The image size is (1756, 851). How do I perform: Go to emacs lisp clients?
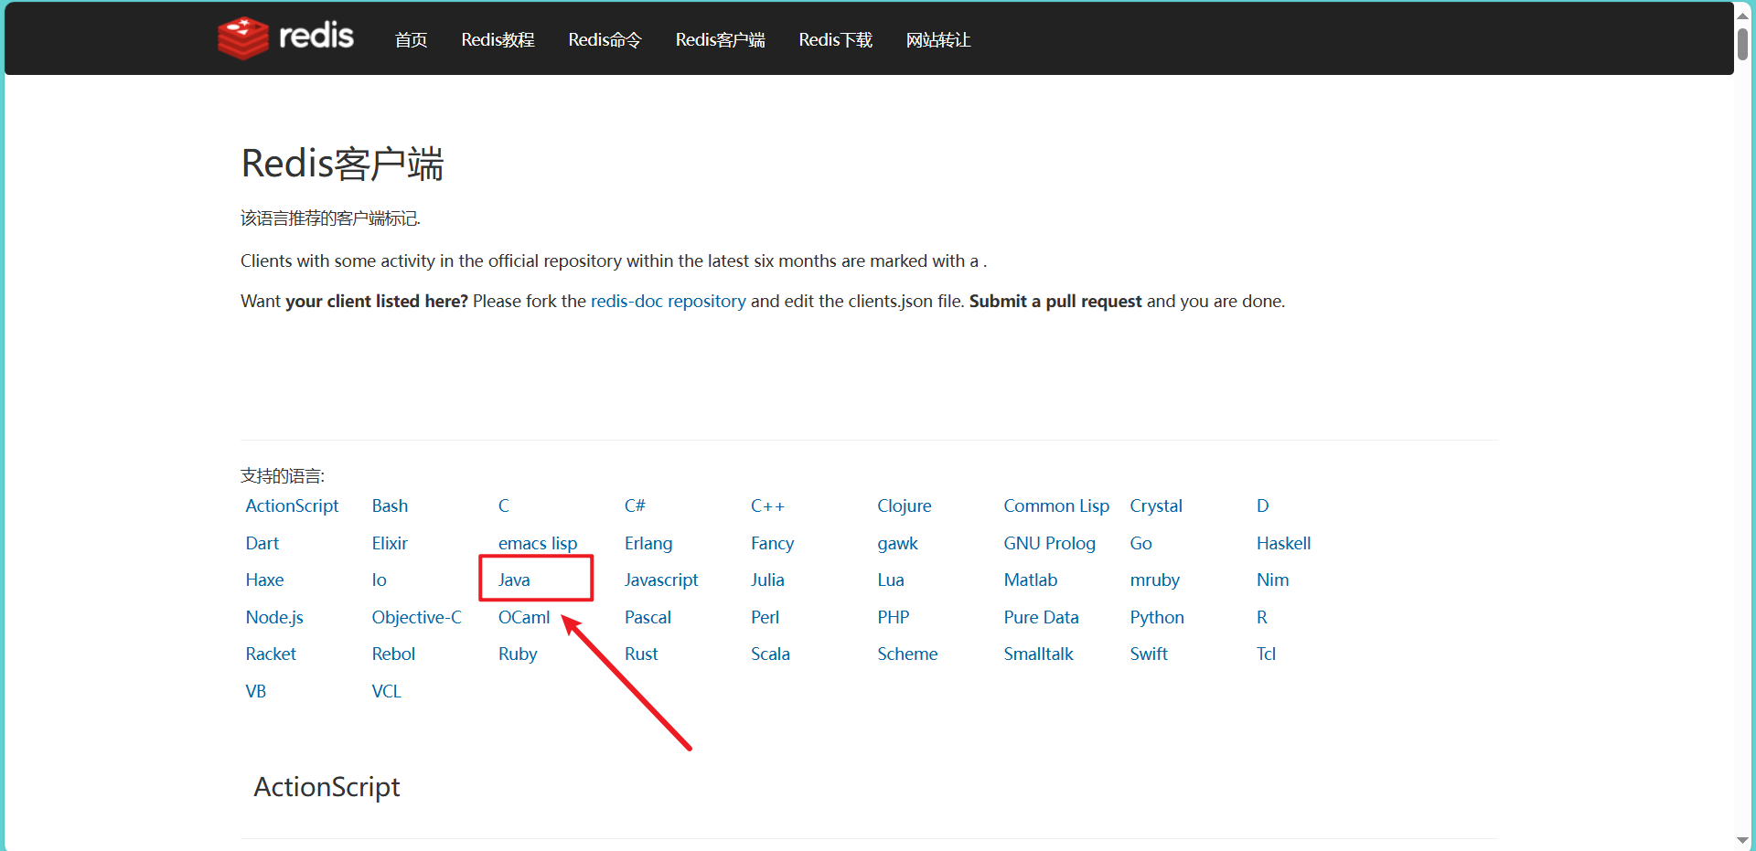click(538, 544)
